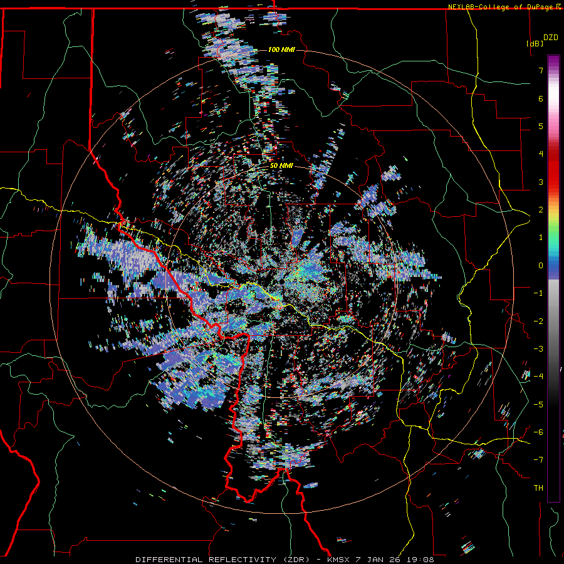Click the 2 value on the color scale

[x=541, y=210]
